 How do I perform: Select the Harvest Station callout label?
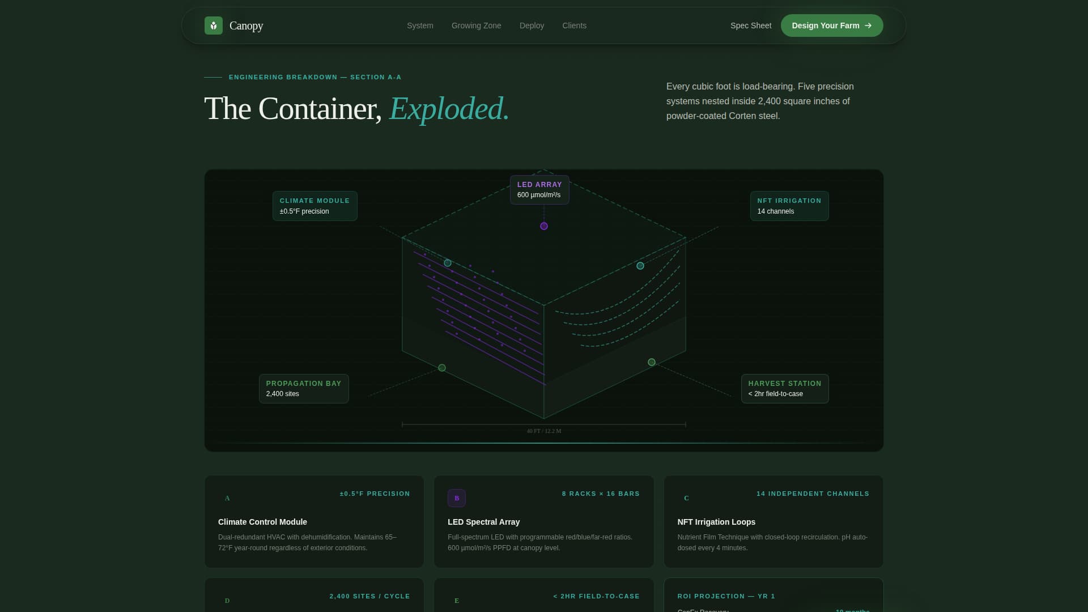(x=785, y=389)
